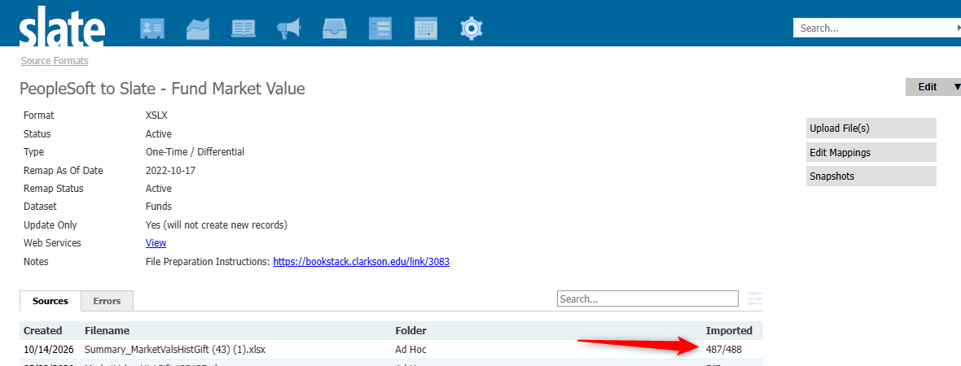Select the Sources tab
The width and height of the screenshot is (961, 366).
(x=50, y=301)
